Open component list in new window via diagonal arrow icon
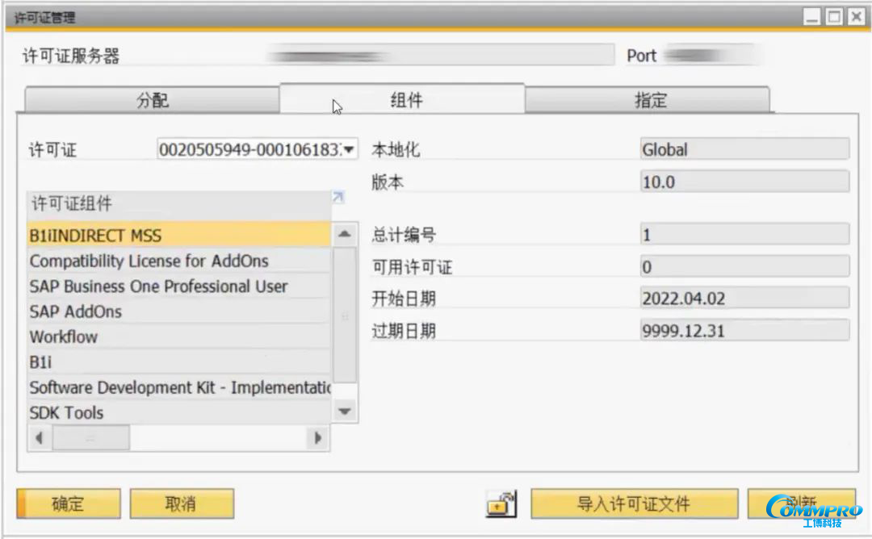 pos(337,197)
